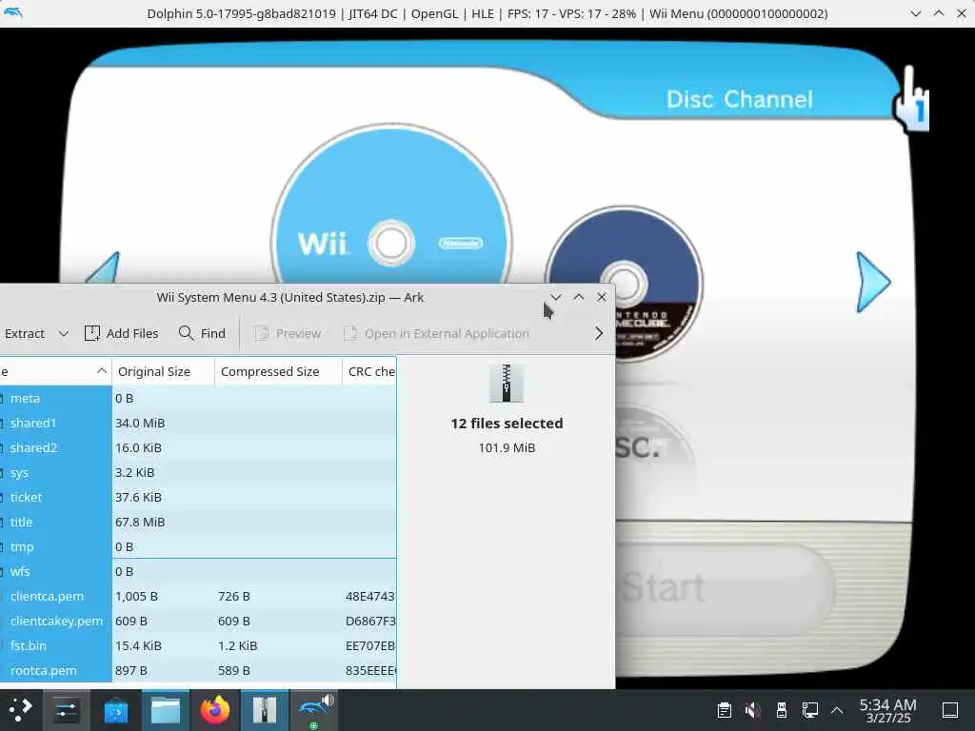Screen dimensions: 975x731
Task: Sort by Original Size column
Action: 163,372
